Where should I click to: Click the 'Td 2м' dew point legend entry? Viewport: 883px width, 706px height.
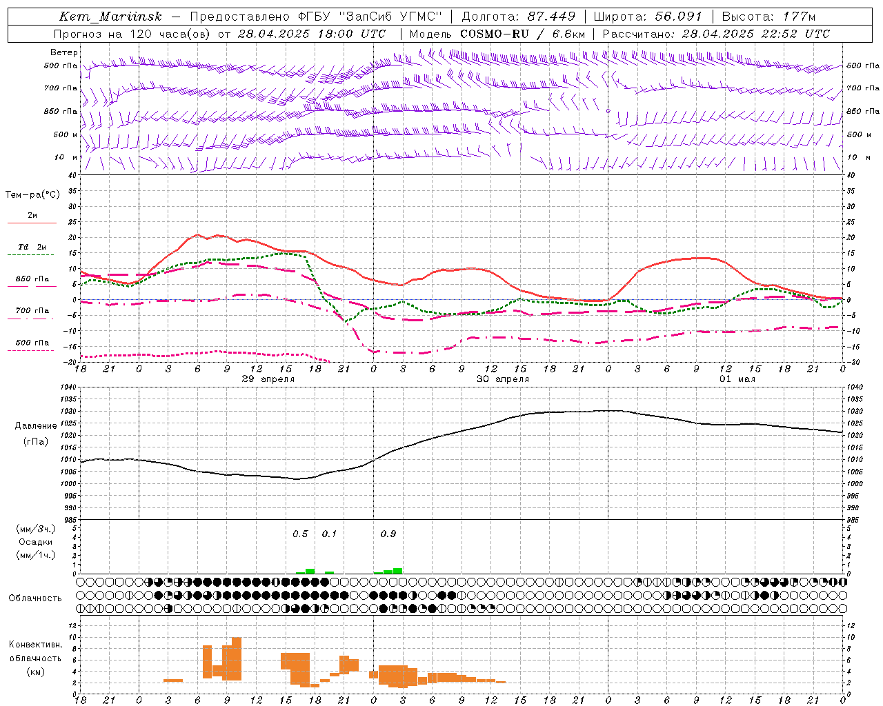coord(32,247)
